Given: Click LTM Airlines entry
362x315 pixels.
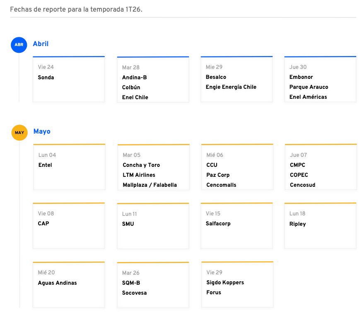Looking at the screenshot, I should (x=139, y=175).
